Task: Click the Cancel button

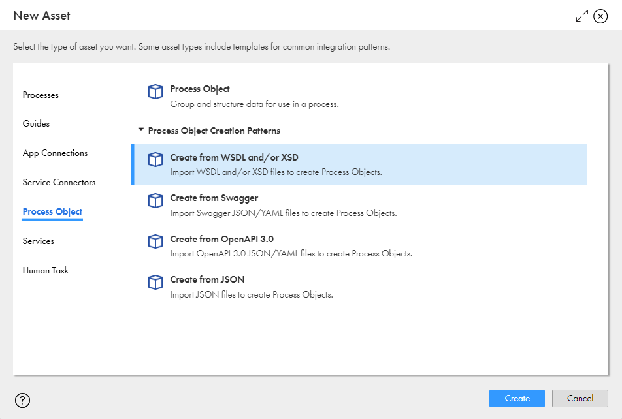Action: 580,398
